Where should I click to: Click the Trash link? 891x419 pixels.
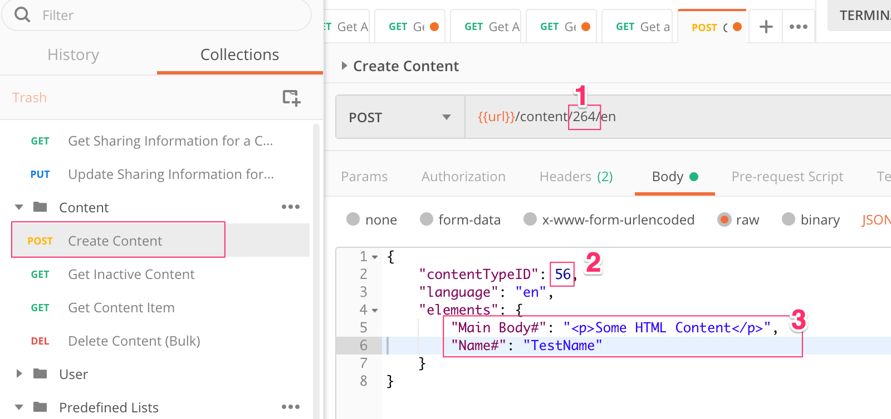[x=30, y=98]
